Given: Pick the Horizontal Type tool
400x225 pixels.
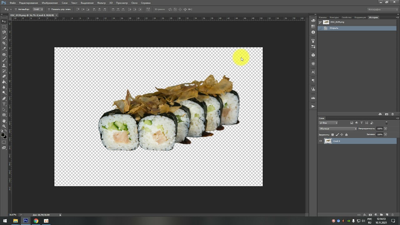Looking at the screenshot, I should coord(4,104).
